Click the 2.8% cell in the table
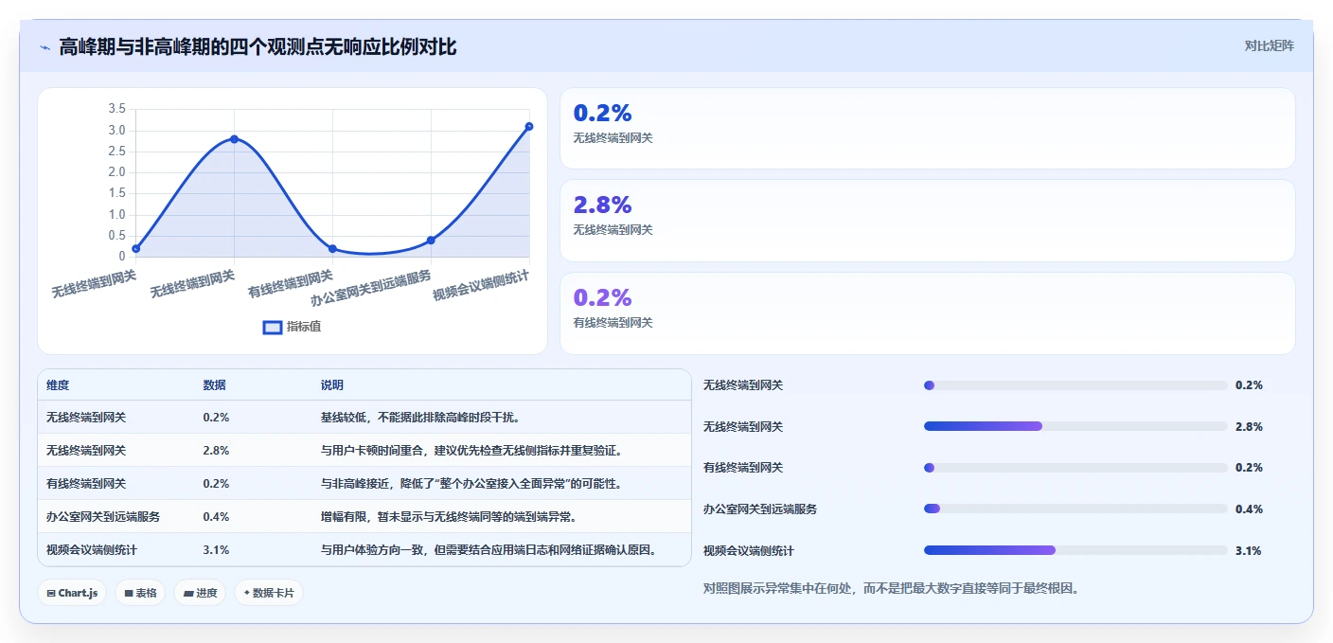The width and height of the screenshot is (1333, 643). (216, 450)
